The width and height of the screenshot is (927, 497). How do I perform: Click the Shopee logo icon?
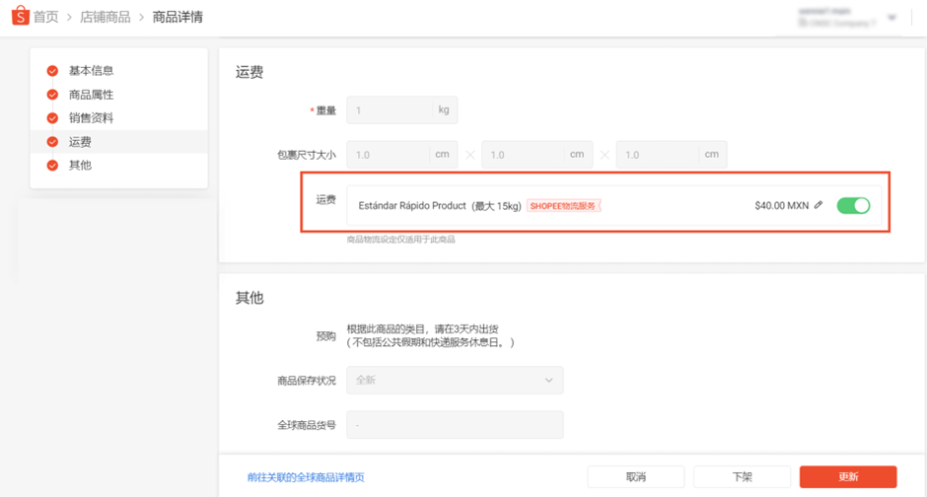20,16
